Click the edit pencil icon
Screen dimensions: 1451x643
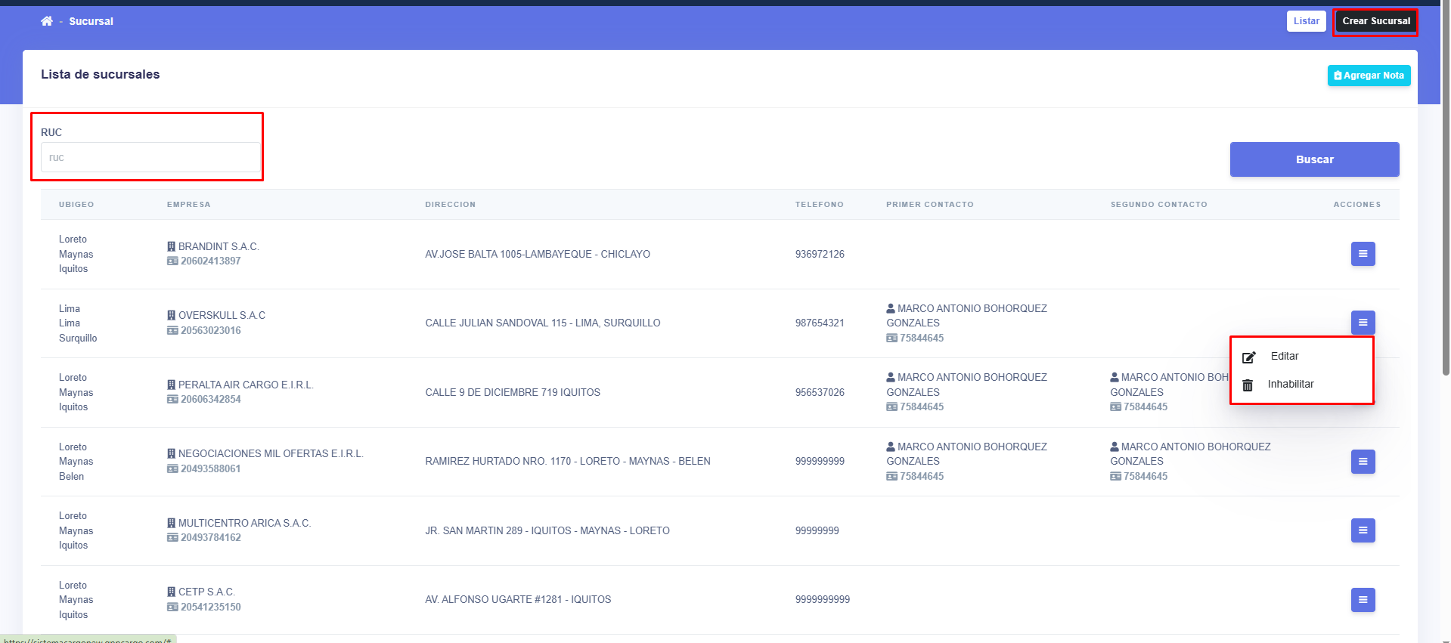(1248, 357)
